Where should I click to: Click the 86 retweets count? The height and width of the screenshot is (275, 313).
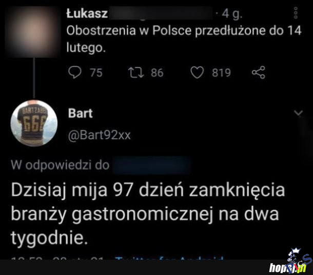click(157, 73)
